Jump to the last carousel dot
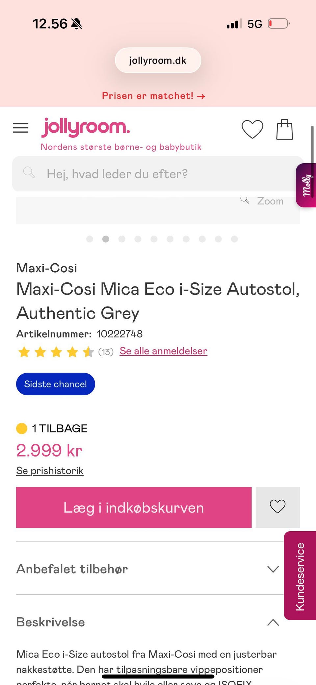 [234, 239]
